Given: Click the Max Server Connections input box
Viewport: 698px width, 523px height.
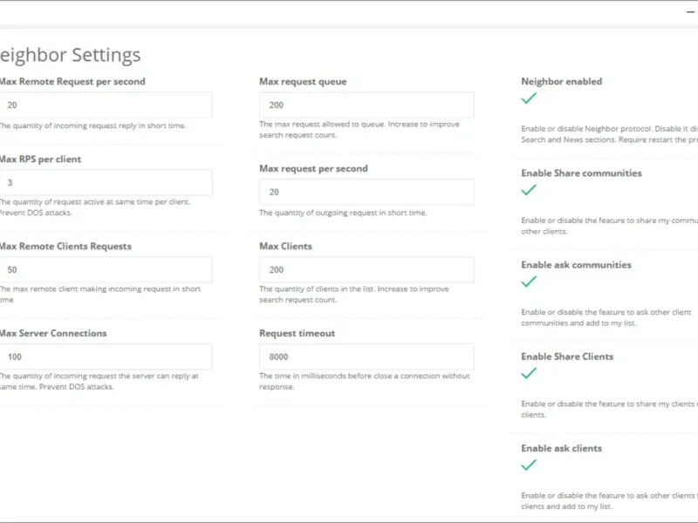Looking at the screenshot, I should [x=105, y=357].
